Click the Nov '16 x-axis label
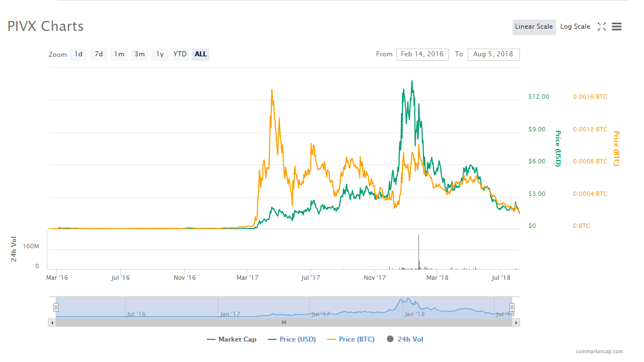The image size is (644, 362). click(x=184, y=278)
